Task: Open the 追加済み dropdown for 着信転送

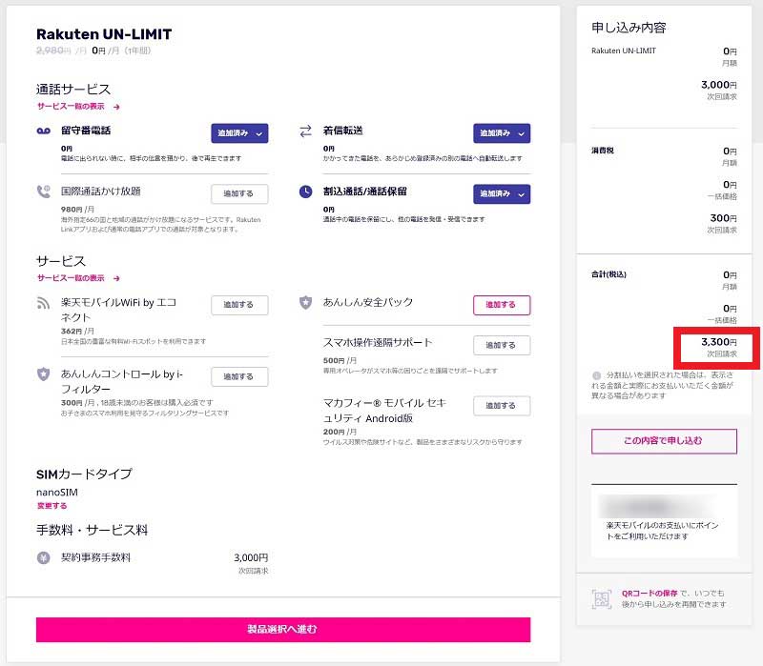Action: 502,133
